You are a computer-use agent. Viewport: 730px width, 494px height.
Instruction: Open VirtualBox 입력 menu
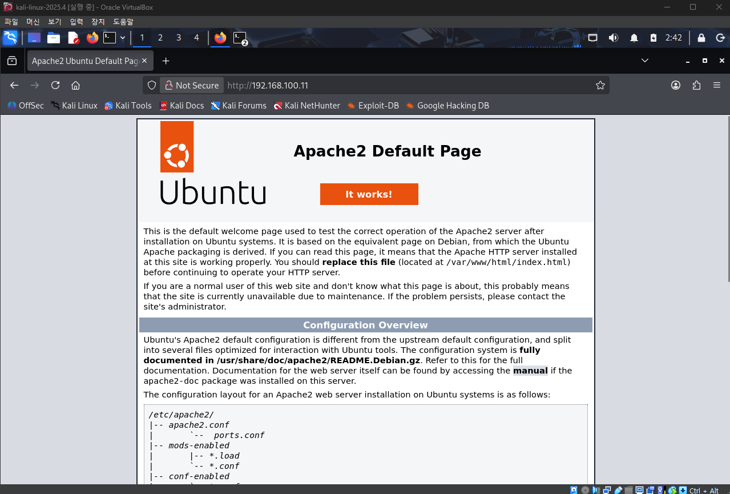coord(76,22)
